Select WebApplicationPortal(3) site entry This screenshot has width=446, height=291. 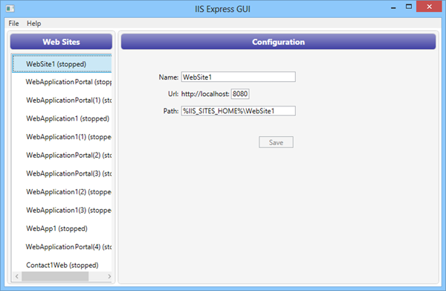62,173
